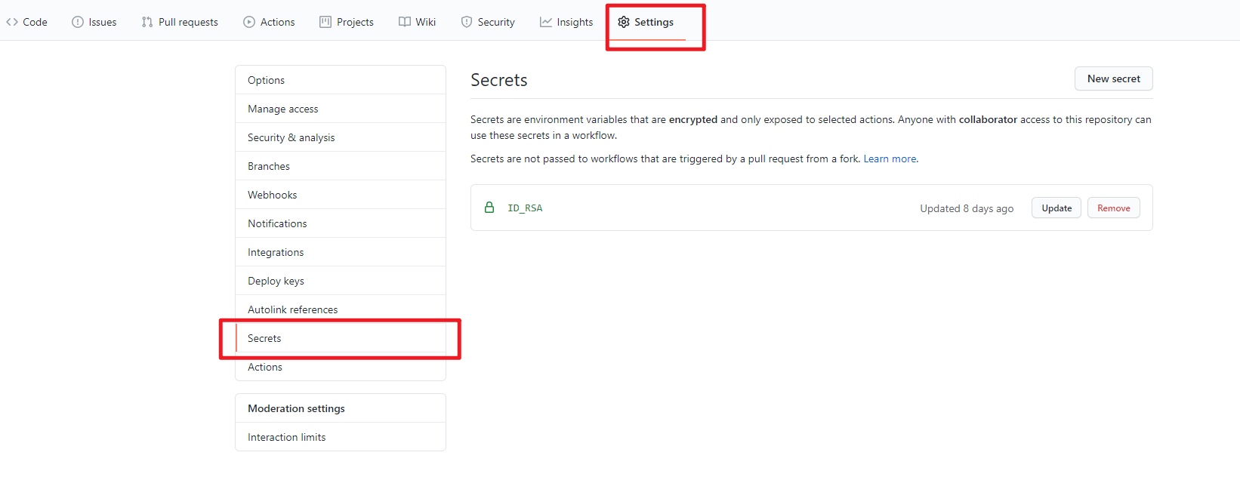Click the Code tab brackets icon
This screenshot has height=477, width=1240.
point(12,22)
